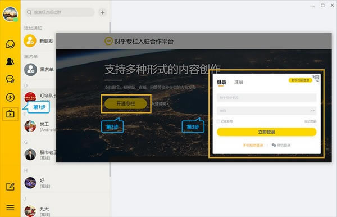The image size is (337, 217).
Task: Click the 立即登录 login button
Action: (266, 132)
